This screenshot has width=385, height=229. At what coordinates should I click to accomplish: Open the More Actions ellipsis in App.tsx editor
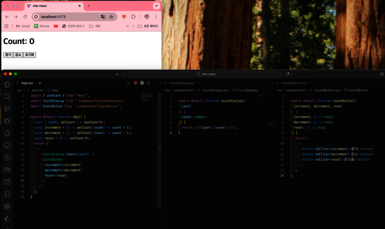tap(155, 83)
